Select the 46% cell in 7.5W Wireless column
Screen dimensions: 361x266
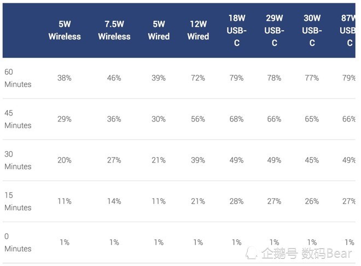coord(114,78)
